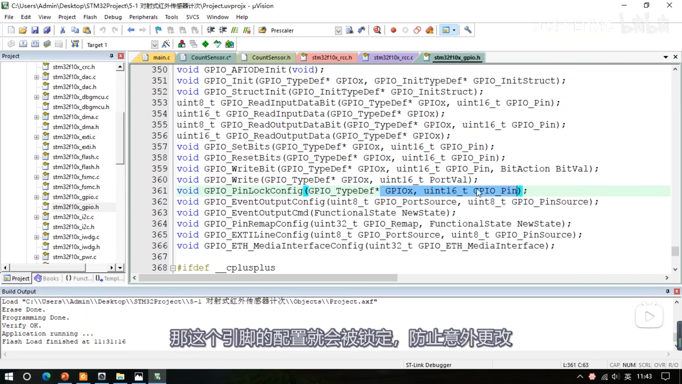Switch to the CountSensor.h tab

pyautogui.click(x=271, y=58)
